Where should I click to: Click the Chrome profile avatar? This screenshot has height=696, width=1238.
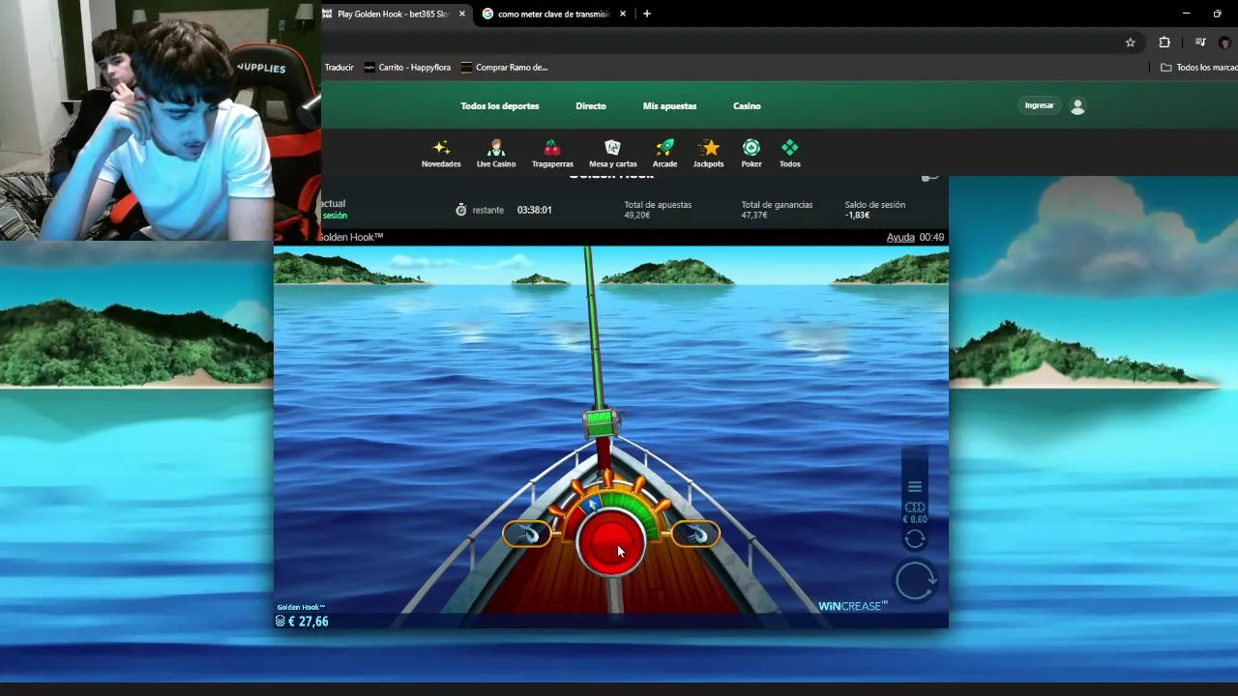(1225, 43)
